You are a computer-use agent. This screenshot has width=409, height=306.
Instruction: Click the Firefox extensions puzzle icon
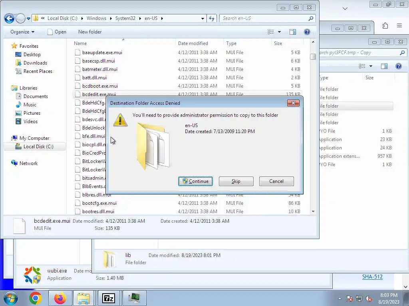385,25
